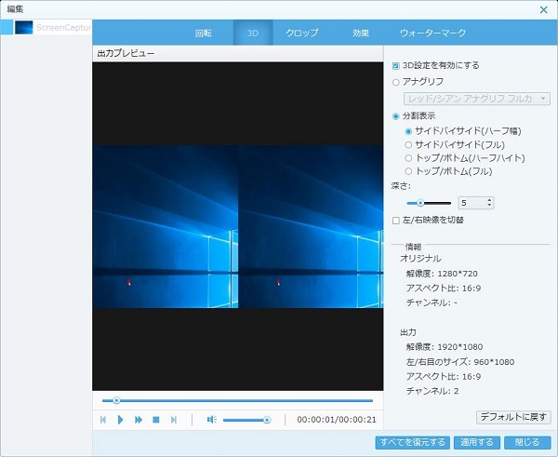
Task: Choose トップ/ボトム(ハーフハイト) option
Action: pos(408,158)
